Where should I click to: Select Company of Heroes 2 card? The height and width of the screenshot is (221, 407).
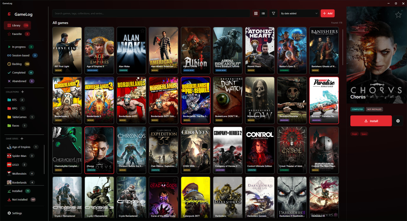pos(228,150)
